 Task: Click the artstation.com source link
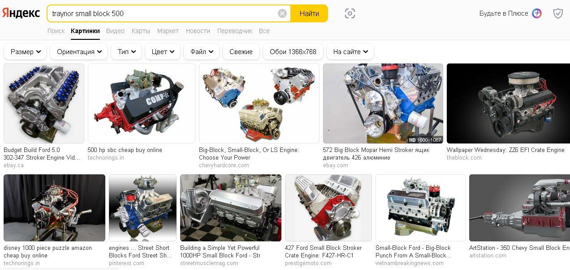pyautogui.click(x=488, y=256)
